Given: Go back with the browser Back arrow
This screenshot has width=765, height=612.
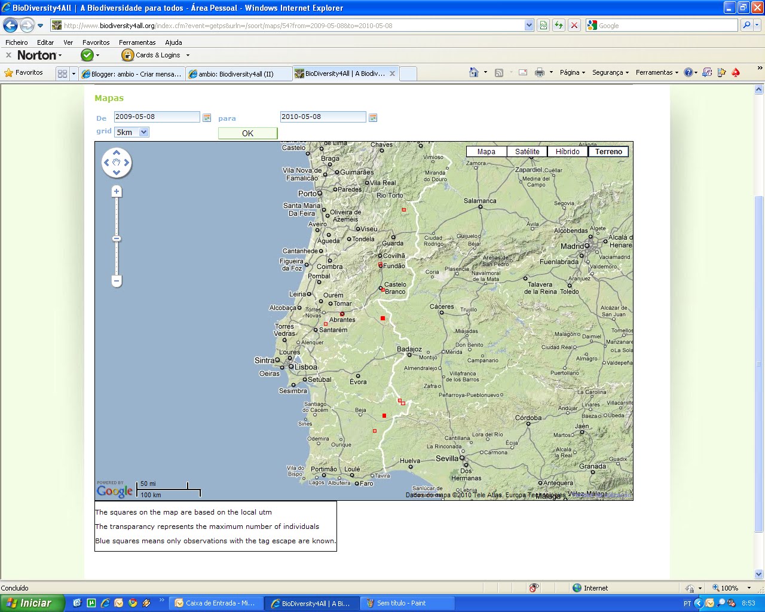Looking at the screenshot, I should [10, 25].
